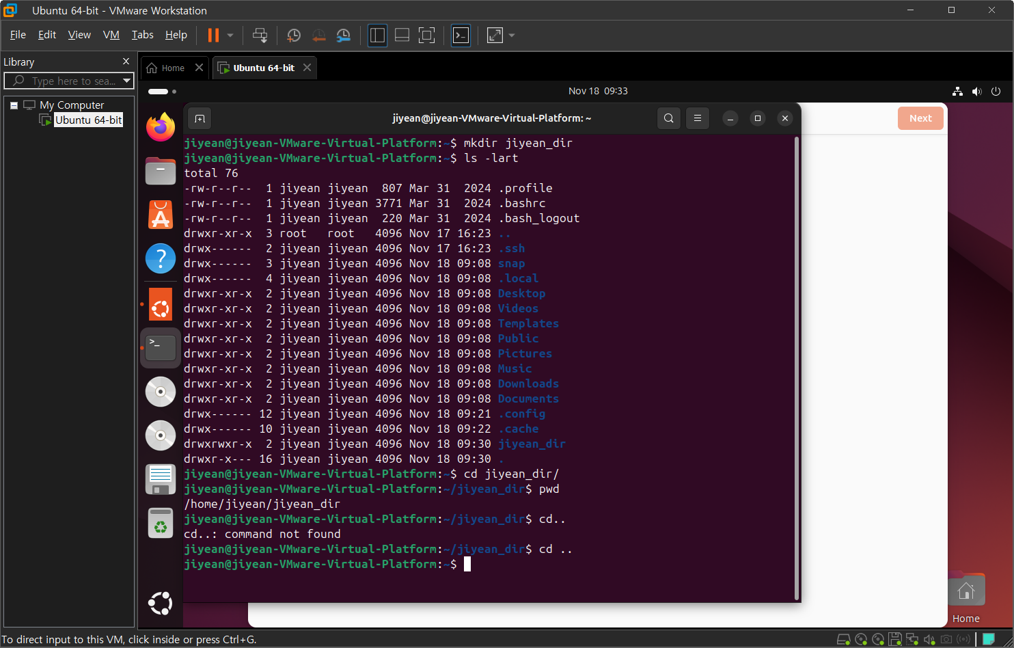The height and width of the screenshot is (648, 1014).
Task: Close the Home tab
Action: click(199, 68)
